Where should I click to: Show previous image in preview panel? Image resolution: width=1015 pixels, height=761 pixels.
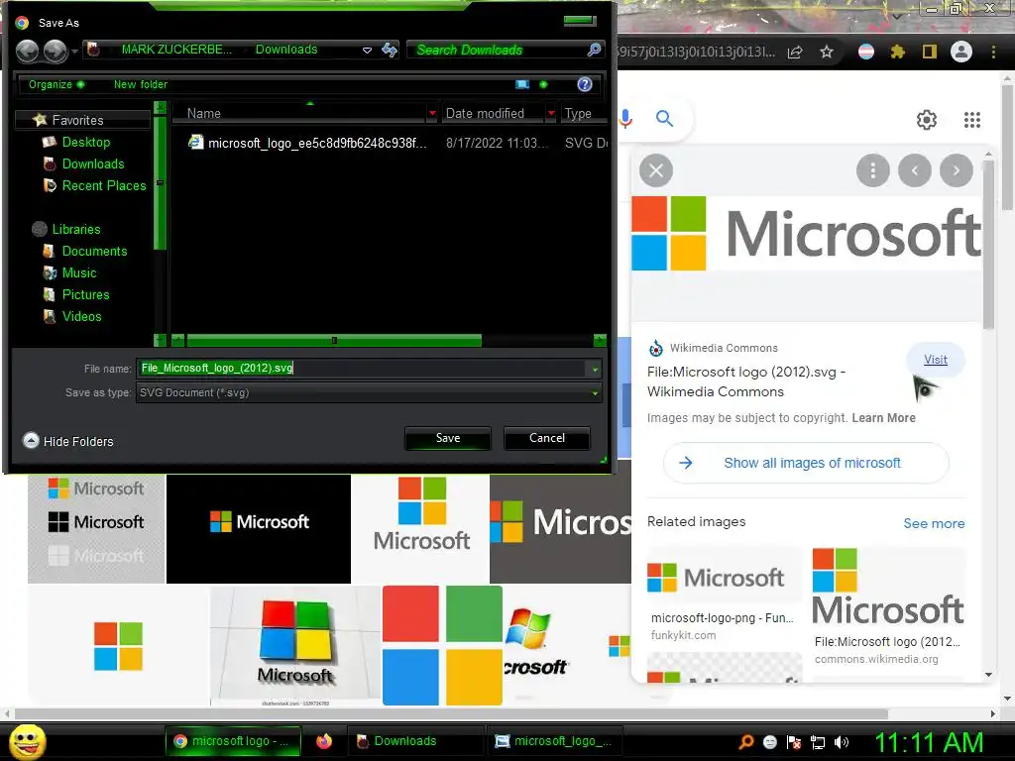(915, 170)
